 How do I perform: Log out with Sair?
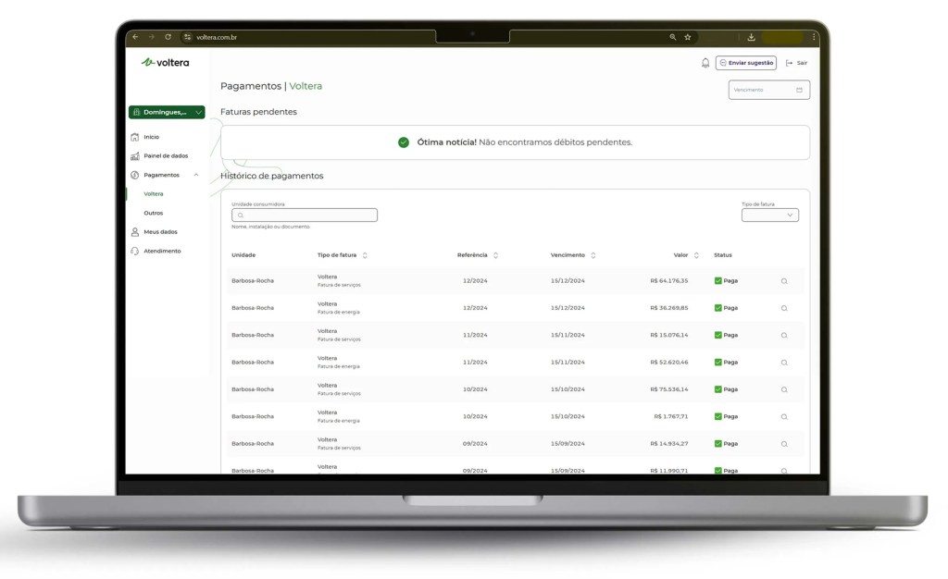pos(796,63)
